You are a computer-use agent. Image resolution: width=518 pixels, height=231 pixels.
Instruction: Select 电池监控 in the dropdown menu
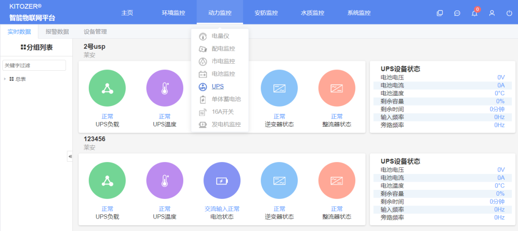(x=223, y=74)
